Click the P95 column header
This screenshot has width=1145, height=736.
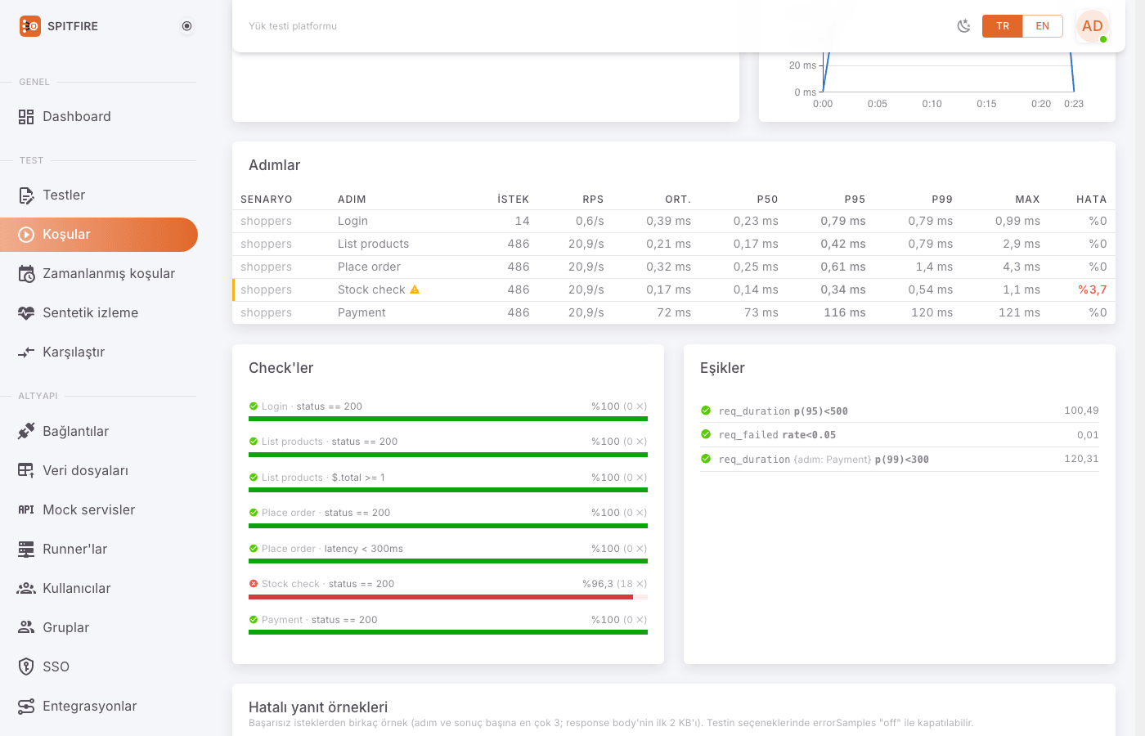click(855, 200)
